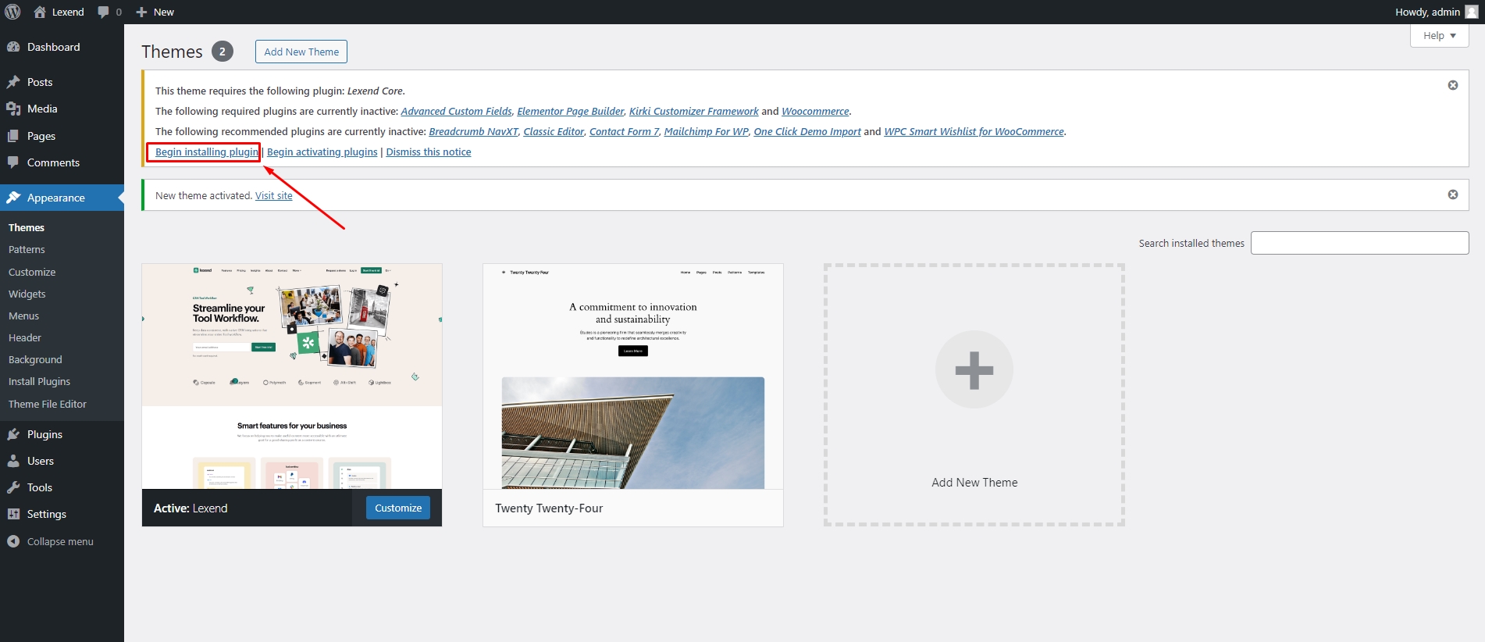The image size is (1485, 642).
Task: Open WPC Smart Wishlist for WooCommerce link
Action: click(x=974, y=131)
